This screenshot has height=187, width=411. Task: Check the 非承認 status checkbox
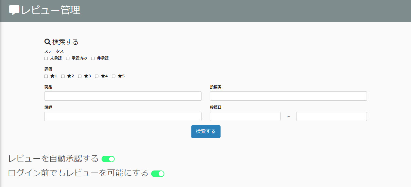click(93, 58)
